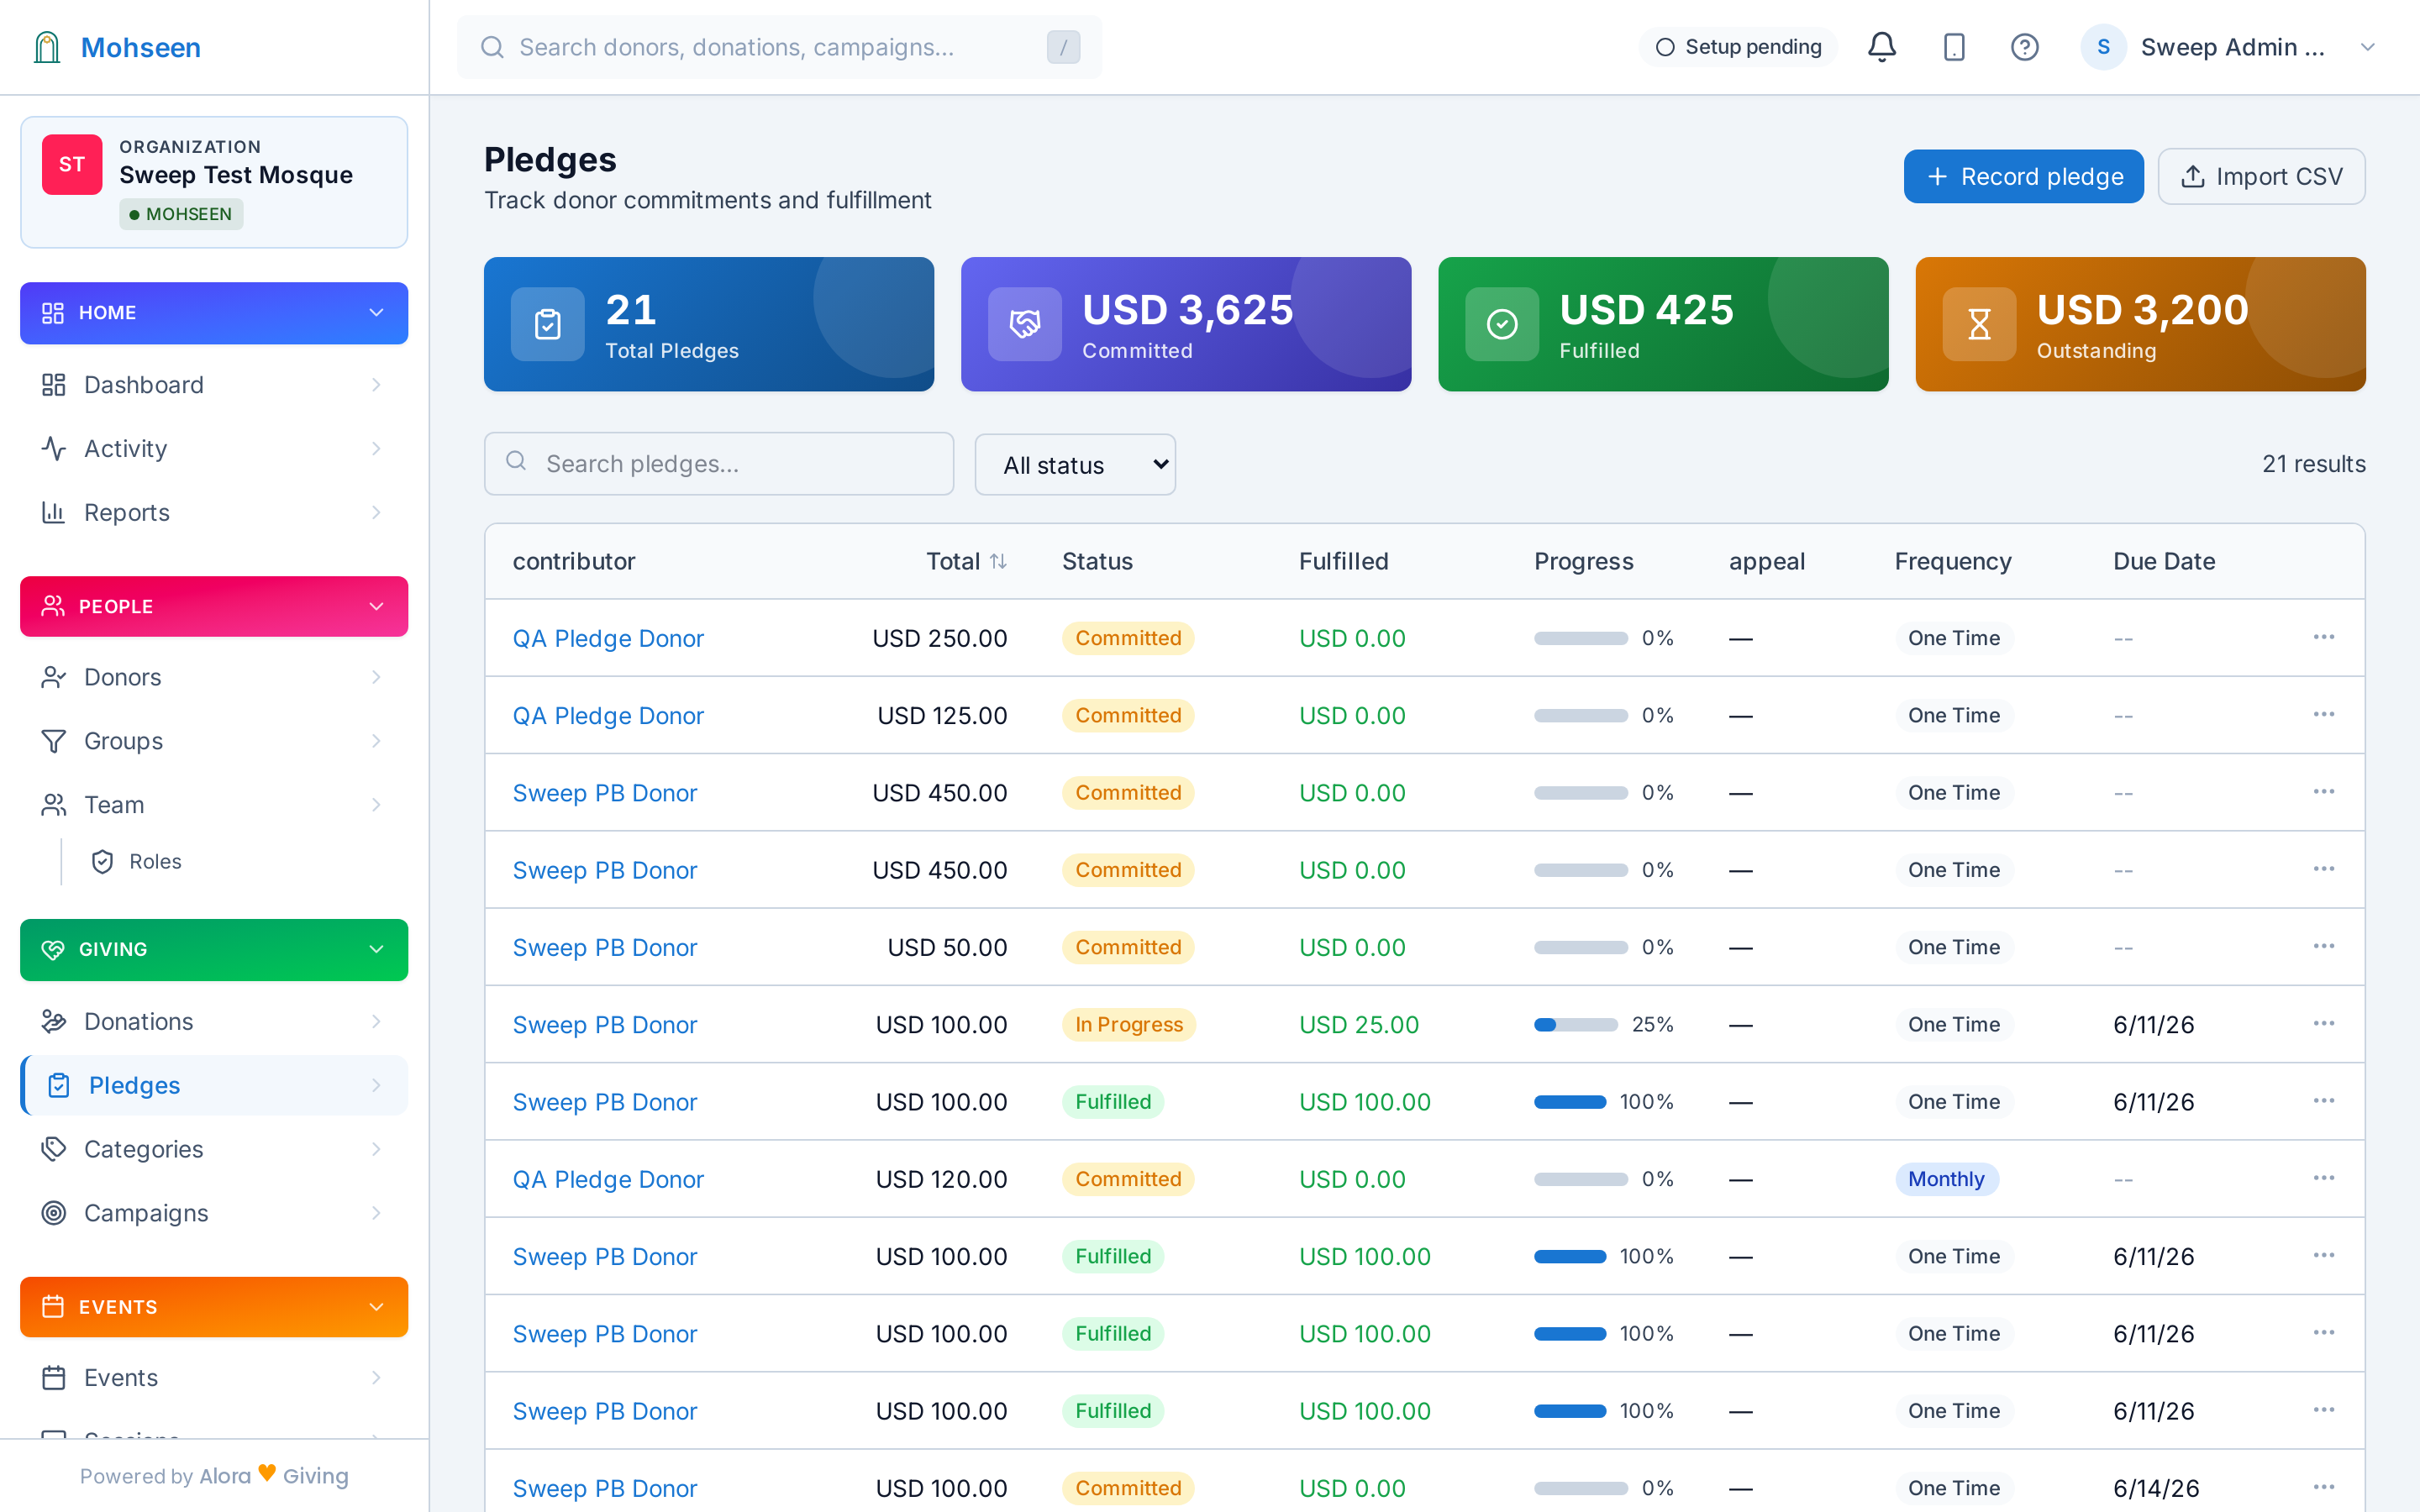This screenshot has height=1512, width=2420.
Task: Open row actions for Monthly pledge
Action: tap(2323, 1178)
